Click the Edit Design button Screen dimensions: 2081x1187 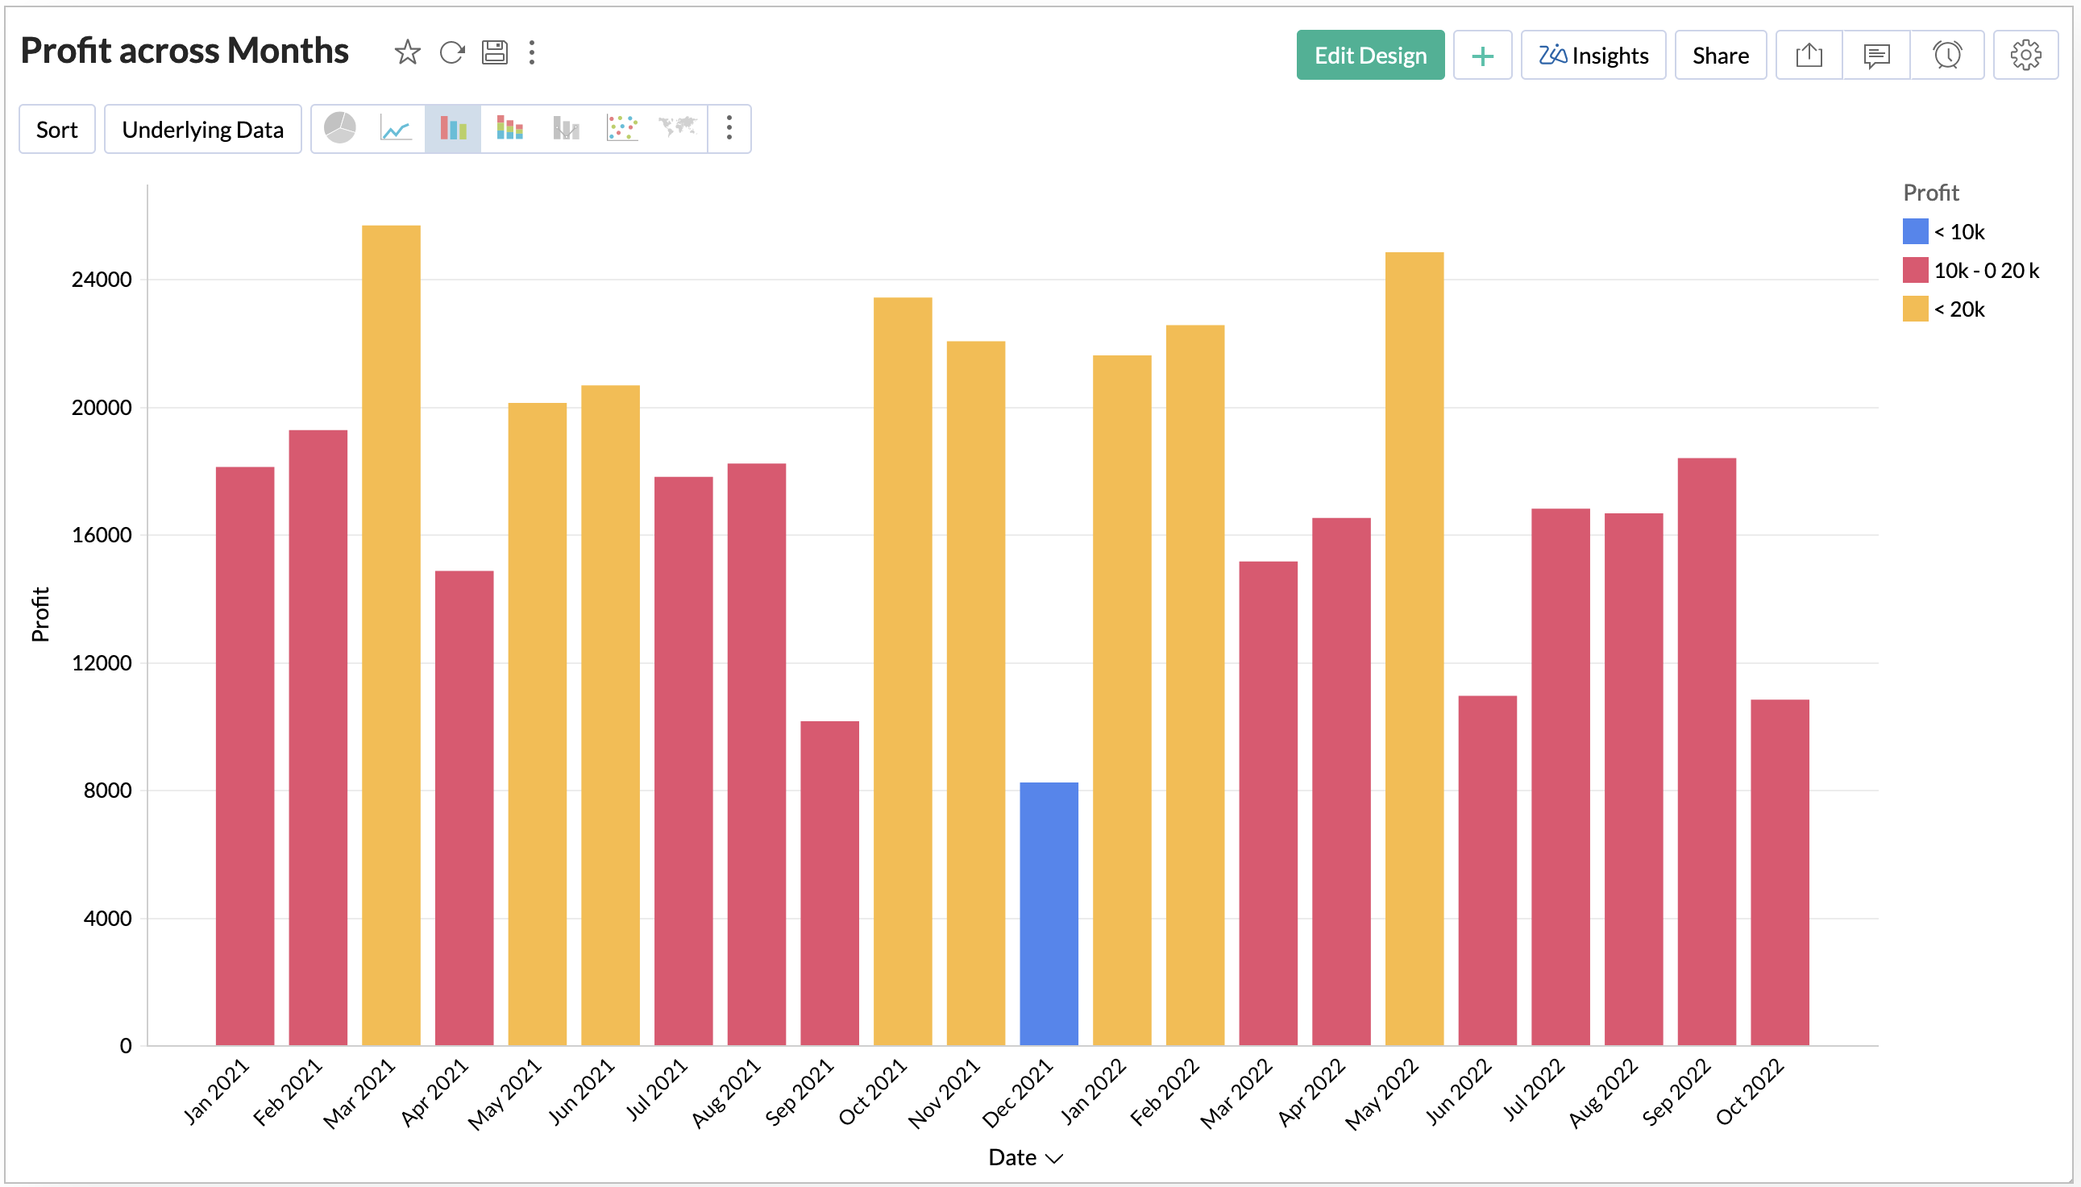click(x=1369, y=56)
